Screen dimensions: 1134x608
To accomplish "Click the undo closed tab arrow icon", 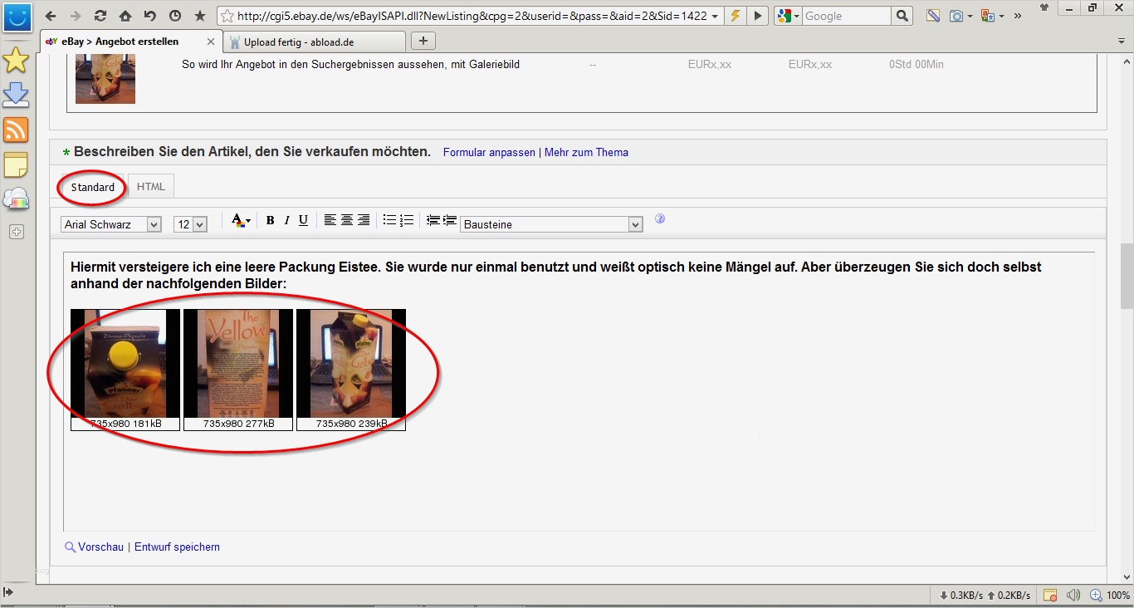I will (x=150, y=16).
